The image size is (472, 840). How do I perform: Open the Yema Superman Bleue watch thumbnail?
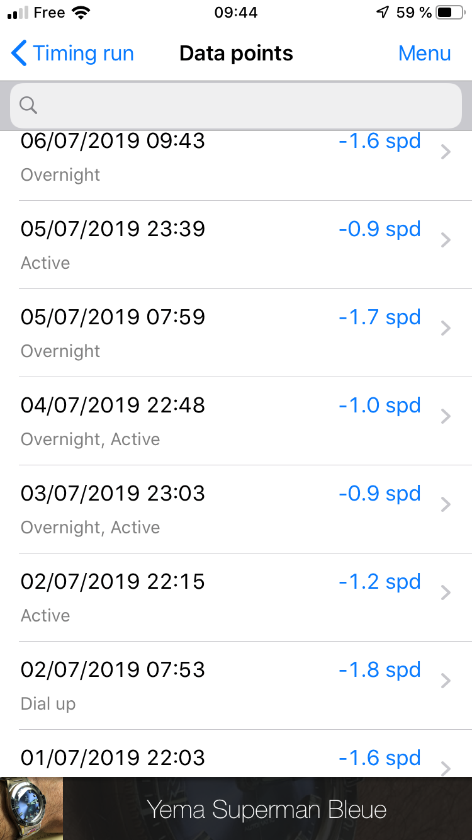[31, 809]
